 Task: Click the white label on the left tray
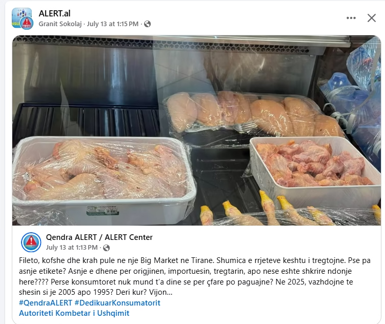tap(103, 211)
